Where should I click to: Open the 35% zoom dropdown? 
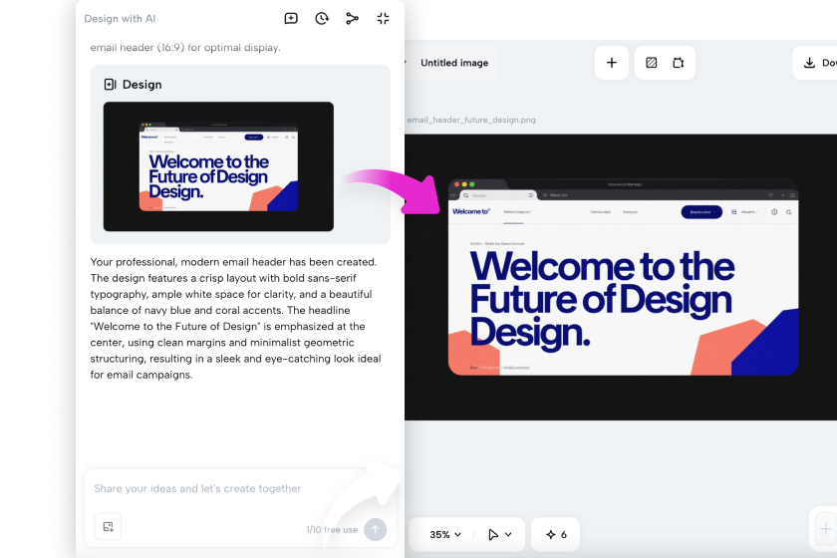coord(445,534)
